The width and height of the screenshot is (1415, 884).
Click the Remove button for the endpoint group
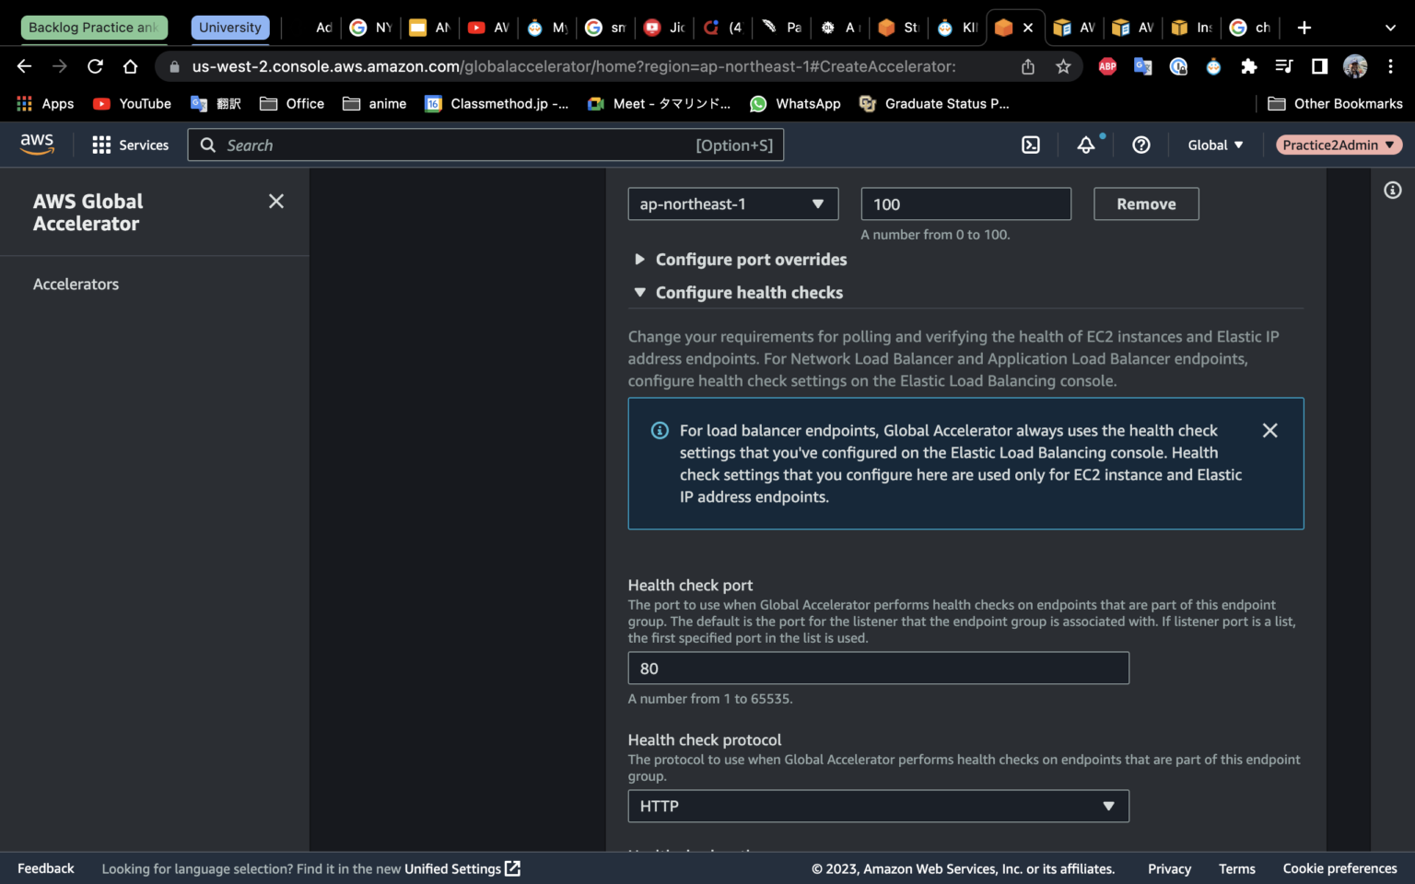coord(1145,204)
